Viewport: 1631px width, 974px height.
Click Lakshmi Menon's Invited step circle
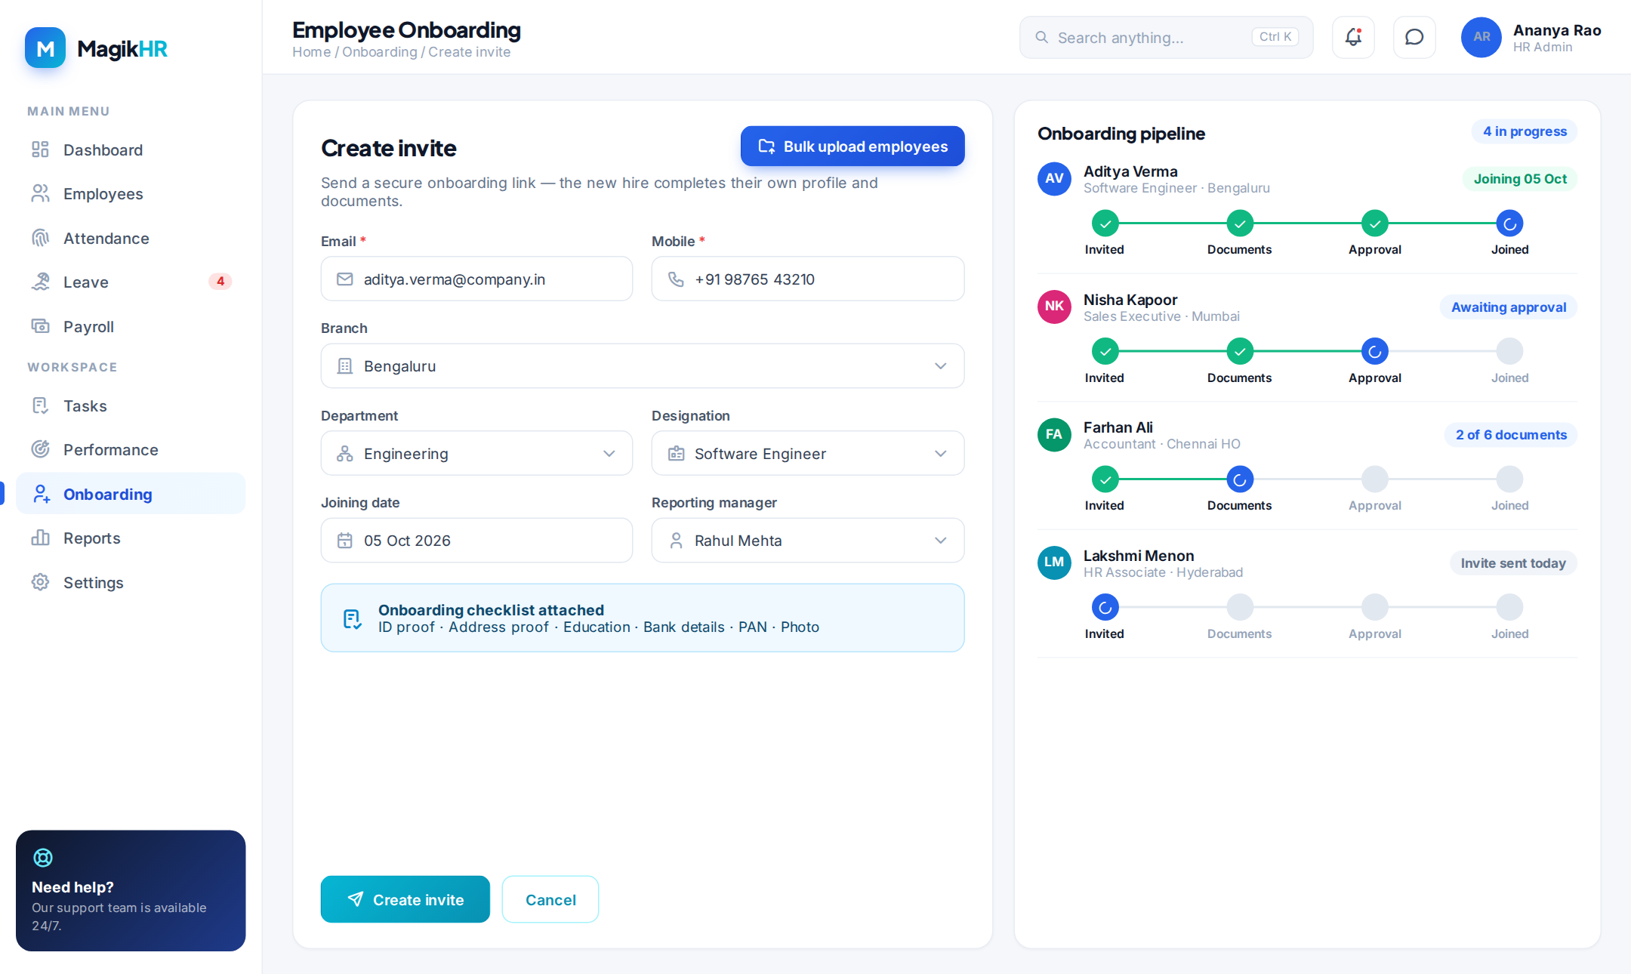1105,607
